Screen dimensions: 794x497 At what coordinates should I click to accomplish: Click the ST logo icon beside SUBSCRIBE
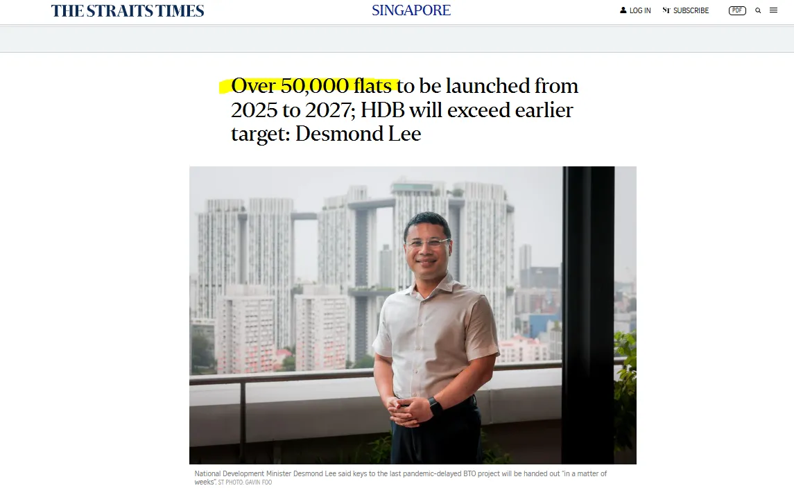[666, 10]
